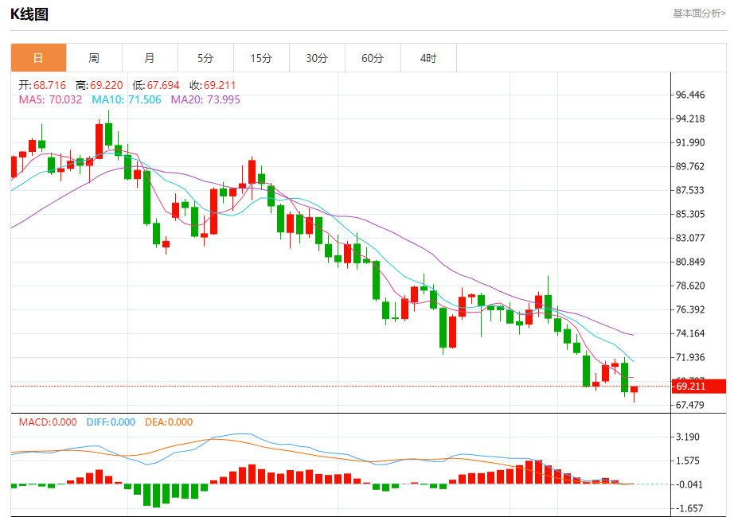Click the 83.077 price axis label
The height and width of the screenshot is (517, 734).
pyautogui.click(x=690, y=238)
